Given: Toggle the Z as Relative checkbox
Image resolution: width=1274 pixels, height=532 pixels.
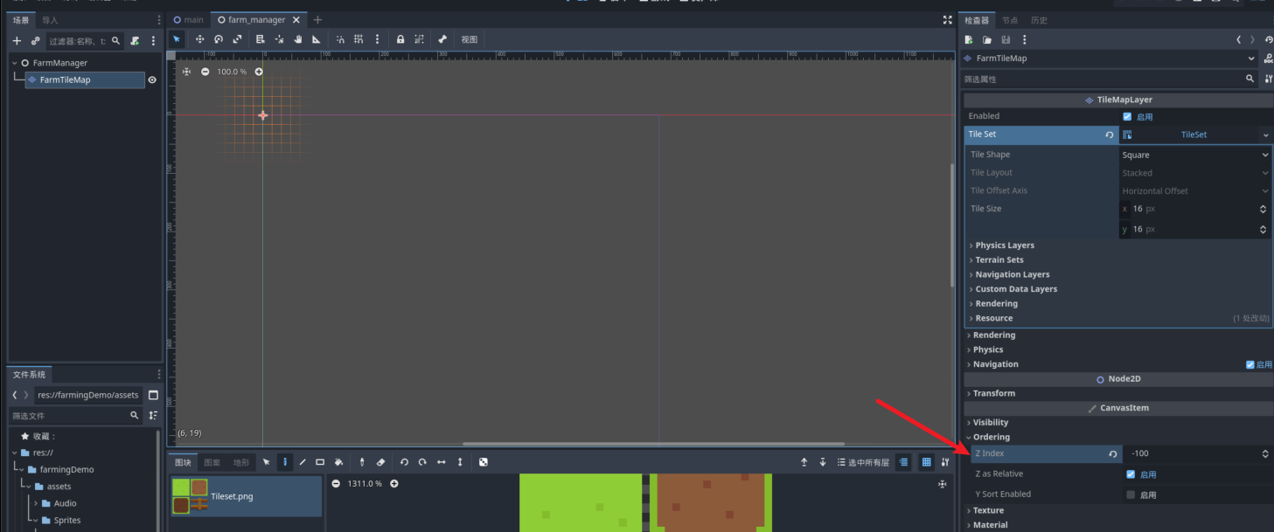Looking at the screenshot, I should 1131,474.
